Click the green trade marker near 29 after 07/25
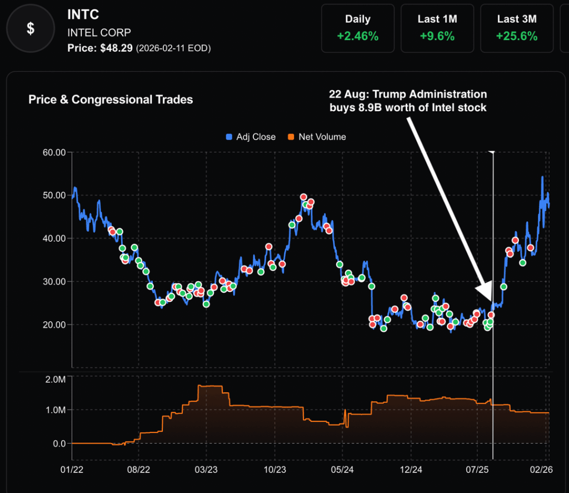 click(x=503, y=287)
